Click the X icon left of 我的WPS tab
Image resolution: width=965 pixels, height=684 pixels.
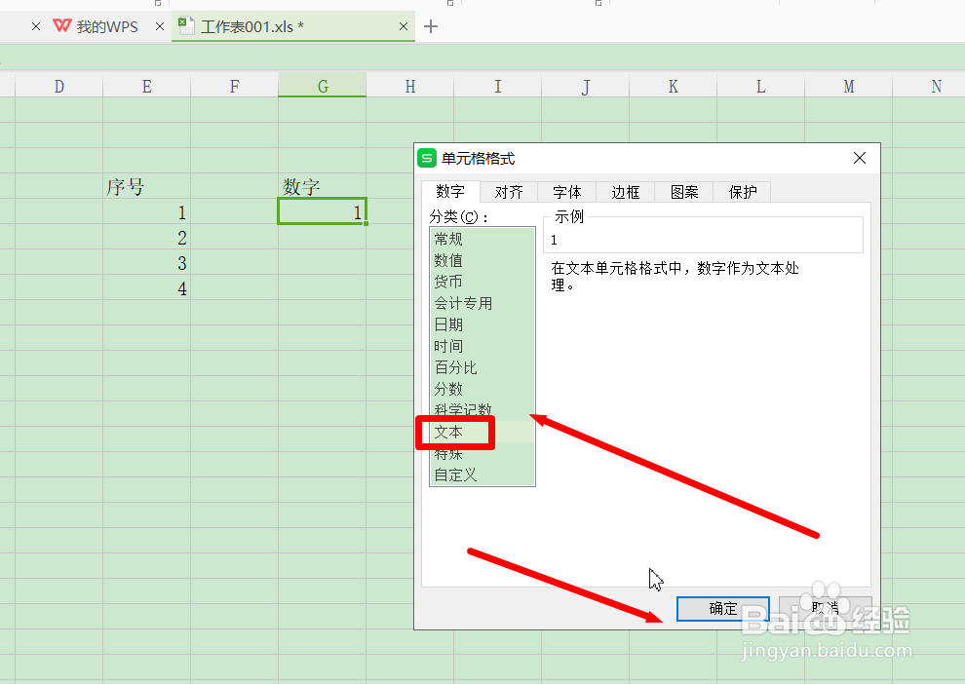[x=35, y=26]
